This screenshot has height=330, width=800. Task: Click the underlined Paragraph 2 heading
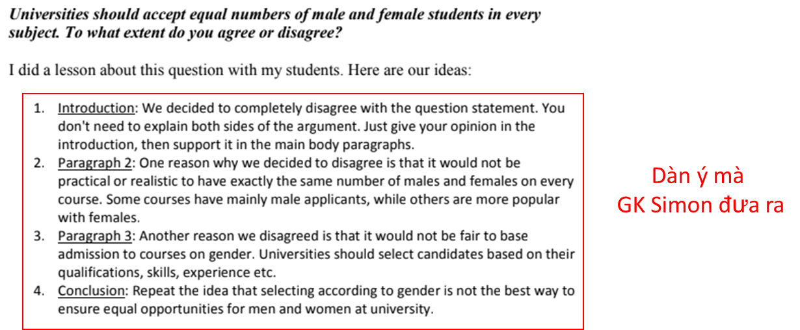pyautogui.click(x=94, y=163)
